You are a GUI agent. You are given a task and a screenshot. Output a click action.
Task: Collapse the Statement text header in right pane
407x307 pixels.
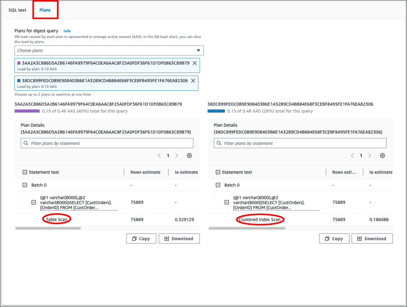click(x=219, y=172)
